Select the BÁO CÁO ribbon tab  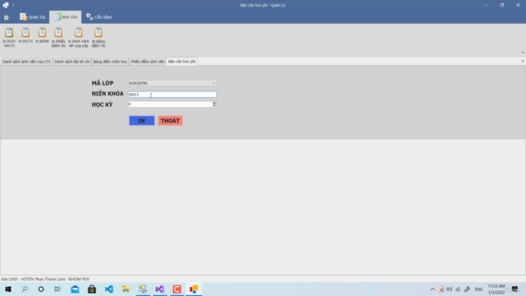point(66,16)
